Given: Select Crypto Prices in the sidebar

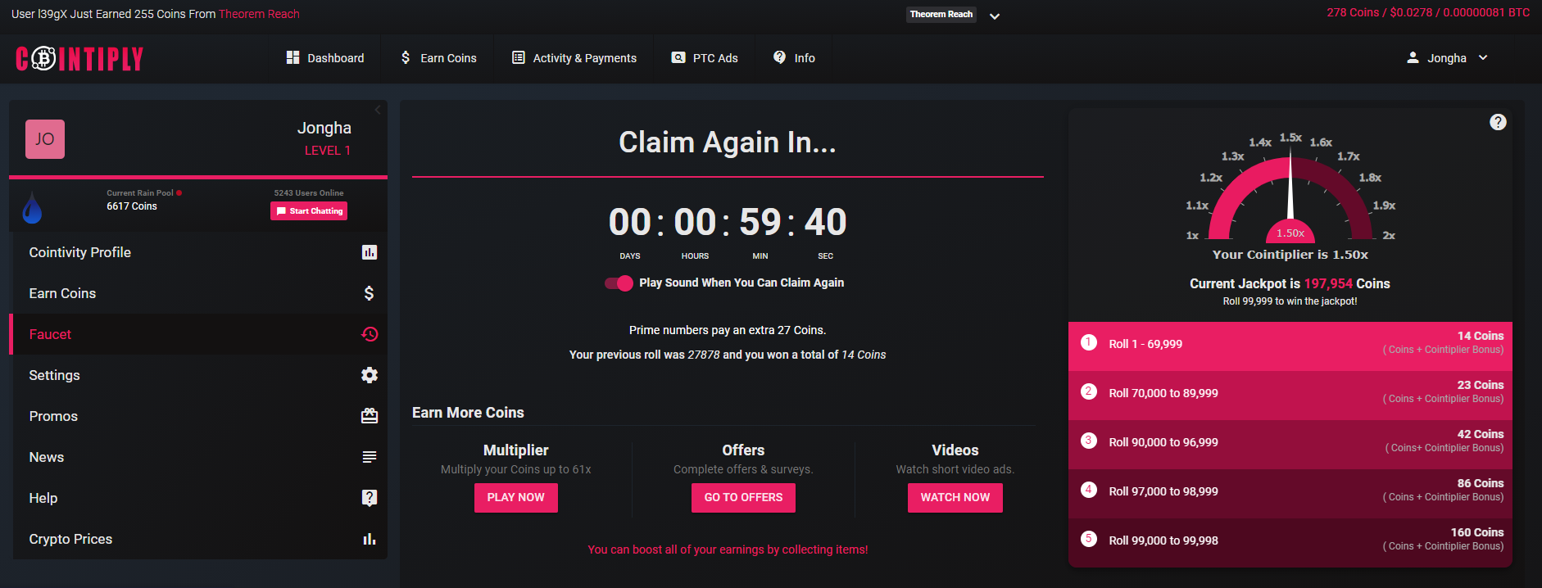Looking at the screenshot, I should (198, 539).
